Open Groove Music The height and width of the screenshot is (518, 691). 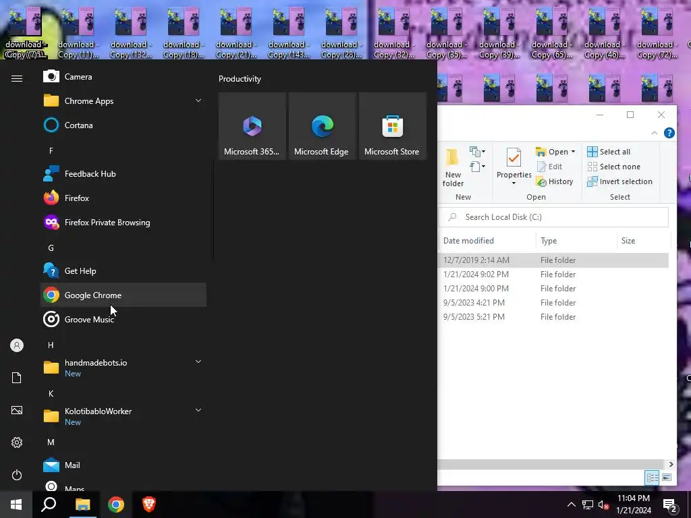(x=123, y=319)
